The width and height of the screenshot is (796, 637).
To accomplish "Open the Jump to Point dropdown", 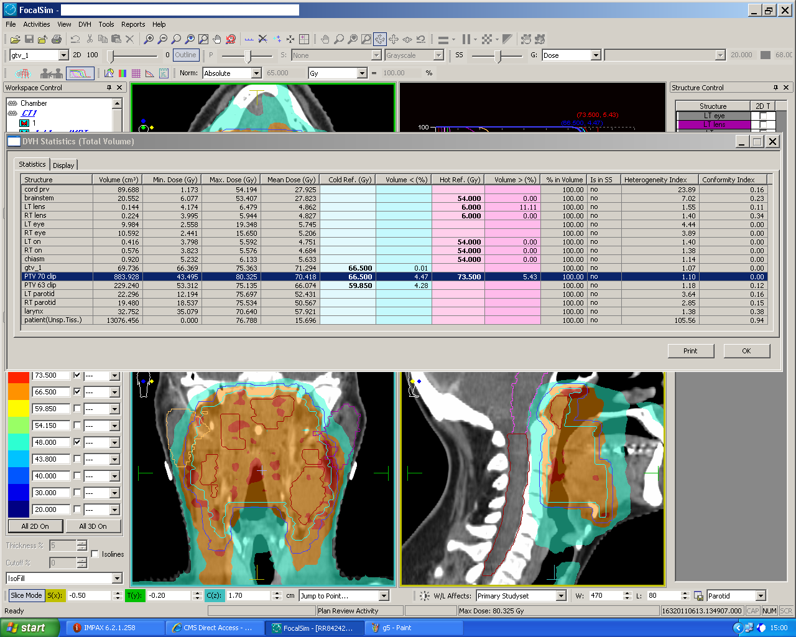I will 384,596.
